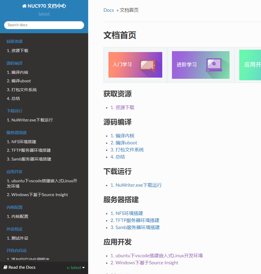The width and height of the screenshot is (261, 274).
Task: Click the home icon beside NUC970 title
Action: tap(24, 6)
